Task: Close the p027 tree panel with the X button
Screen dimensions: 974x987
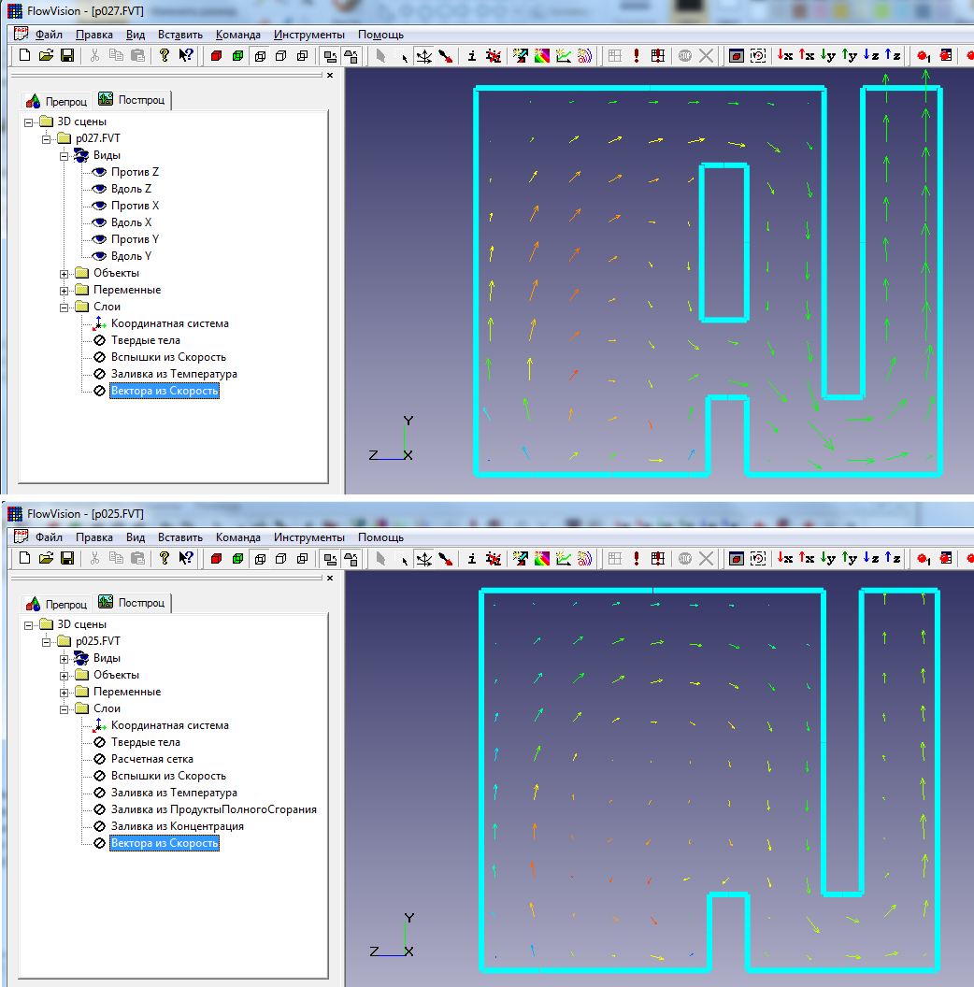Action: (x=329, y=76)
